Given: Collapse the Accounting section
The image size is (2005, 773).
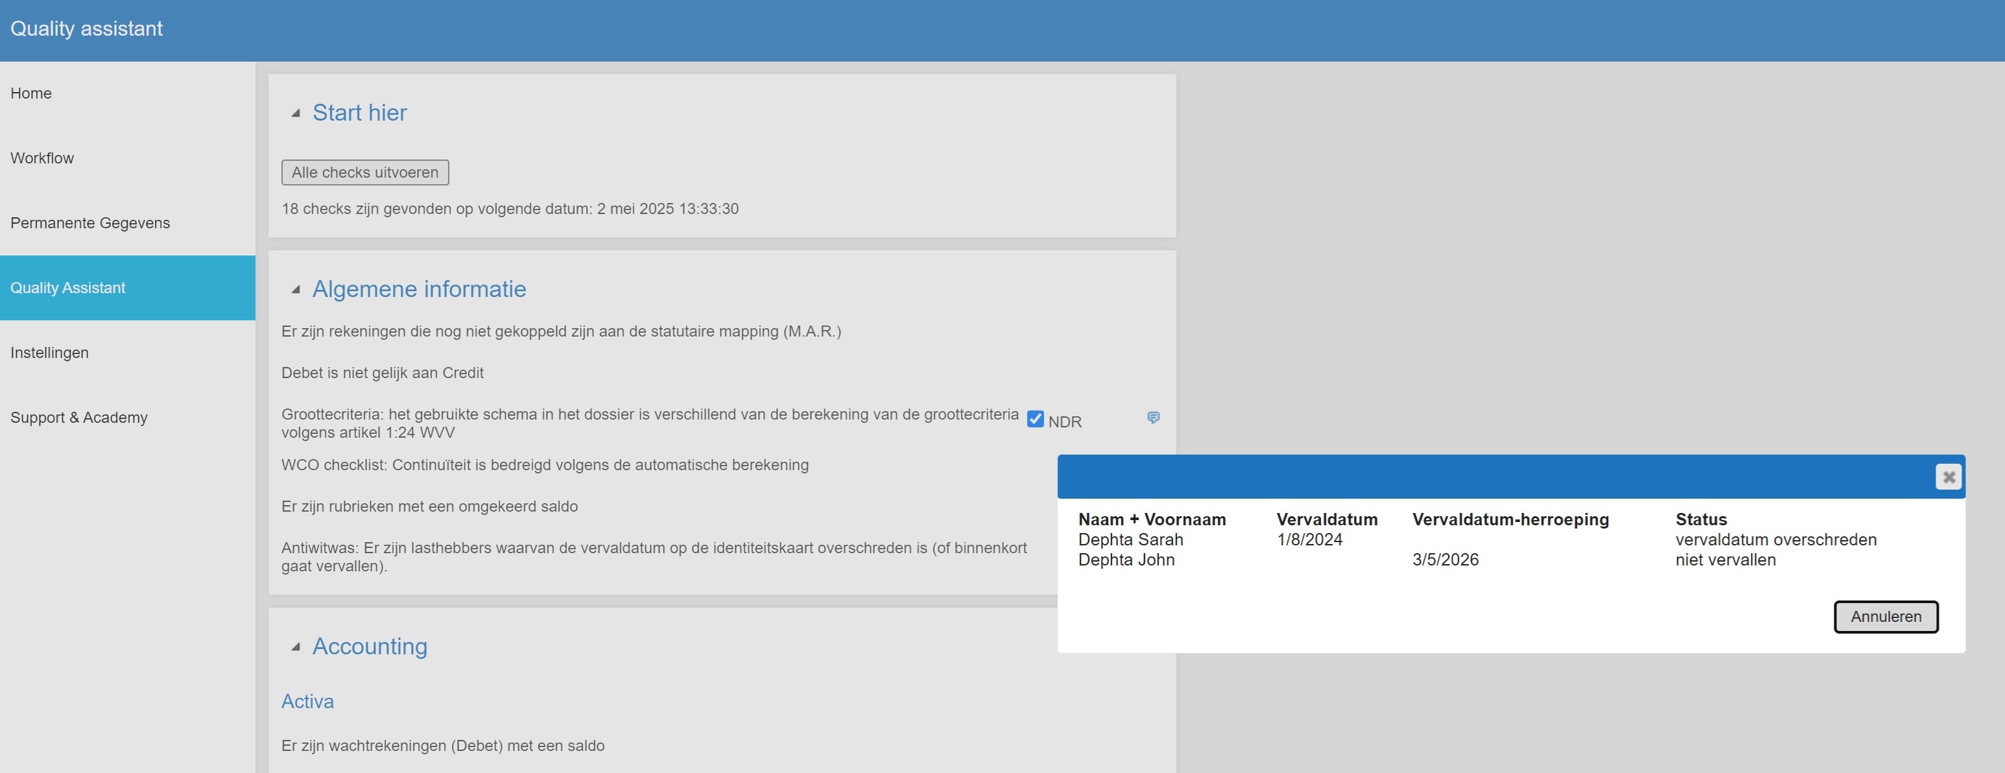Looking at the screenshot, I should (296, 647).
